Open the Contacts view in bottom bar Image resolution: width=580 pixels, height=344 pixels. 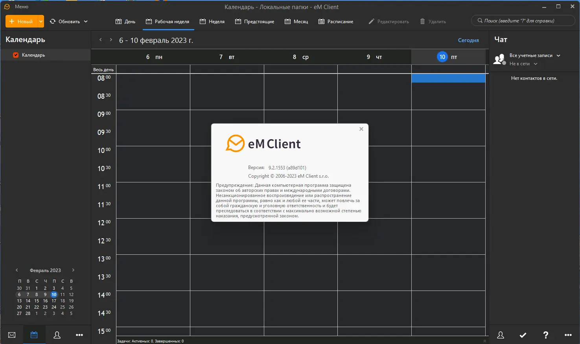[57, 335]
